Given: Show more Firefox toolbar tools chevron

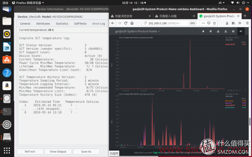Looking at the screenshot, I should coord(240,23).
